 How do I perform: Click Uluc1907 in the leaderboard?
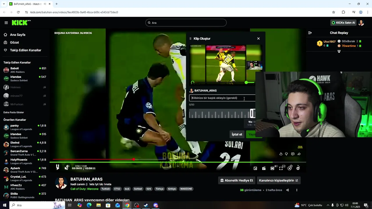(x=330, y=42)
